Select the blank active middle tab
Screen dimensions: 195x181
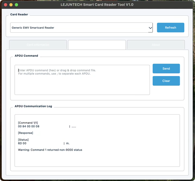tap(97, 45)
